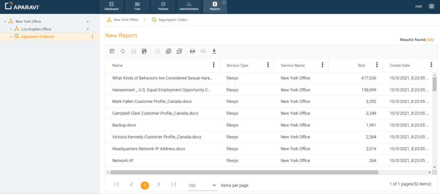Open the apps grid icon beside root
This screenshot has height=194, width=440.
click(431, 6)
